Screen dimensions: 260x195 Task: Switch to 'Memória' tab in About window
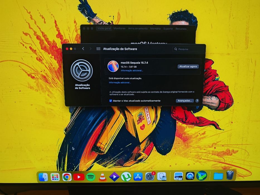coord(155,28)
